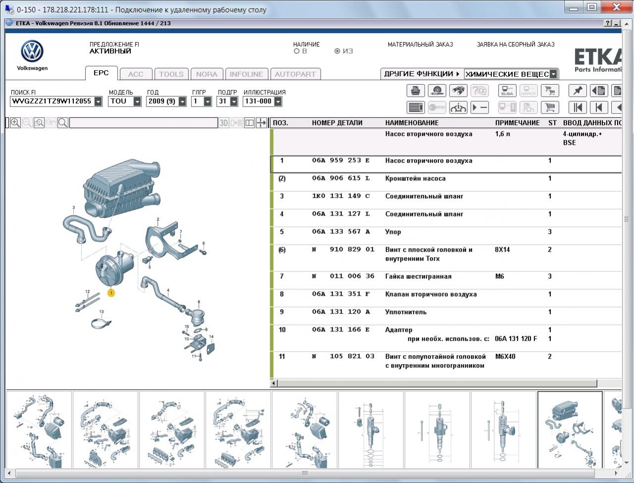
Task: Click the НАИМЕНОВАНИЕ column header
Action: point(412,123)
